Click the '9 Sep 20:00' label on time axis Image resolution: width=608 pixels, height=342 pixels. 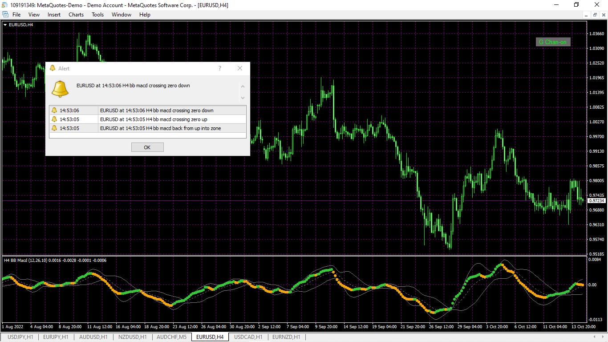coord(326,327)
